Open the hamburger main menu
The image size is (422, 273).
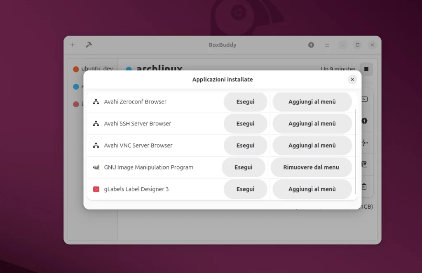327,45
